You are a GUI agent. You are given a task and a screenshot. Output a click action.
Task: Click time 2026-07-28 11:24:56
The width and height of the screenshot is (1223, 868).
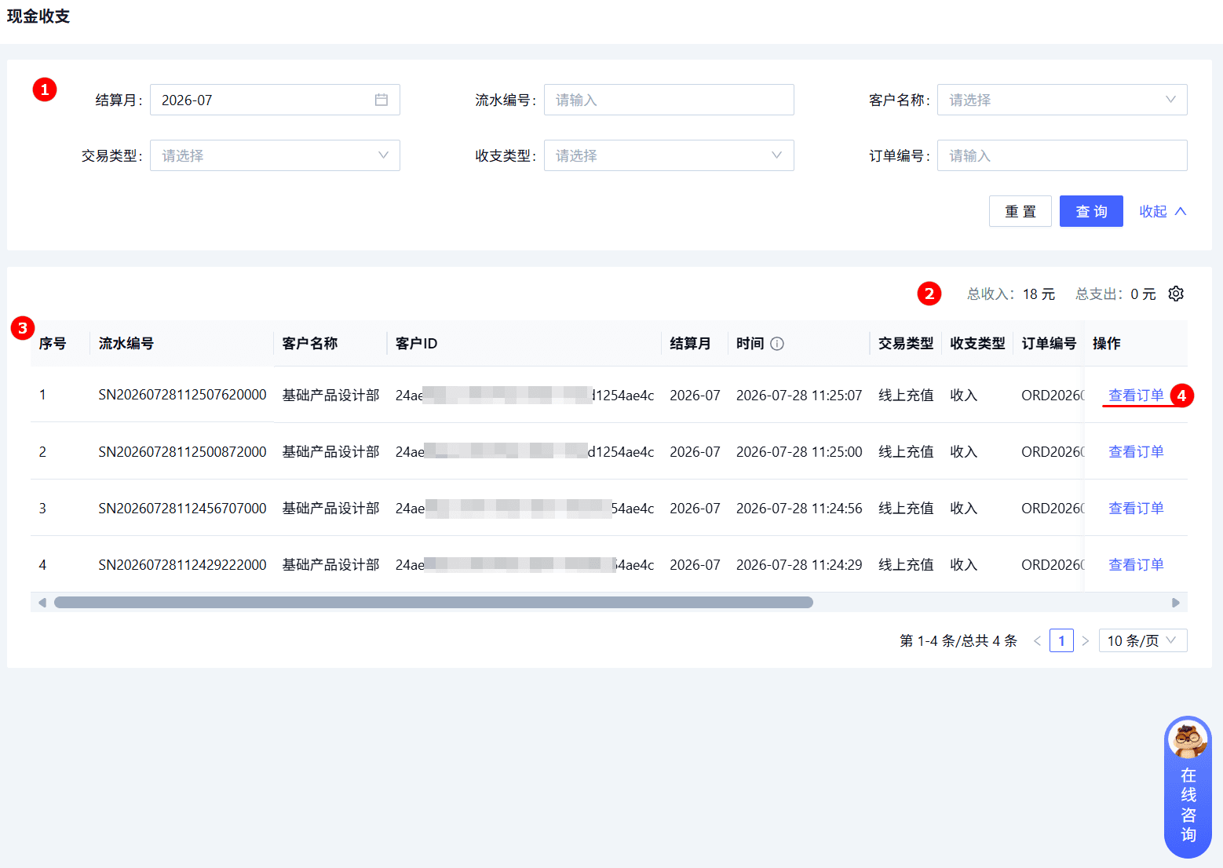799,508
